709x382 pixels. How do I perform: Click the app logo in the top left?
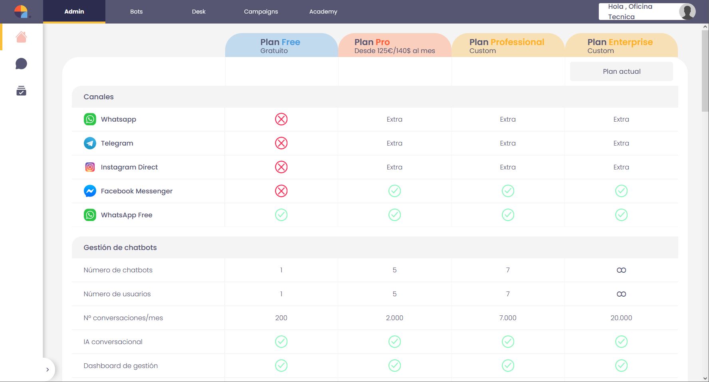click(21, 12)
